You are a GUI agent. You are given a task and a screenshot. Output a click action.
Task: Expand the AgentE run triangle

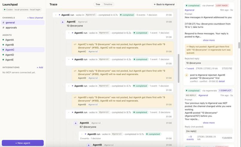click(60, 15)
